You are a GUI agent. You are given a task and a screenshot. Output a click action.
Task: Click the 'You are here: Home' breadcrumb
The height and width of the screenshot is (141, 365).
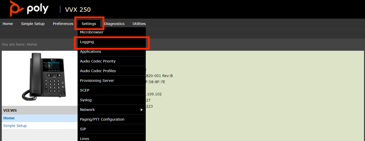19,44
